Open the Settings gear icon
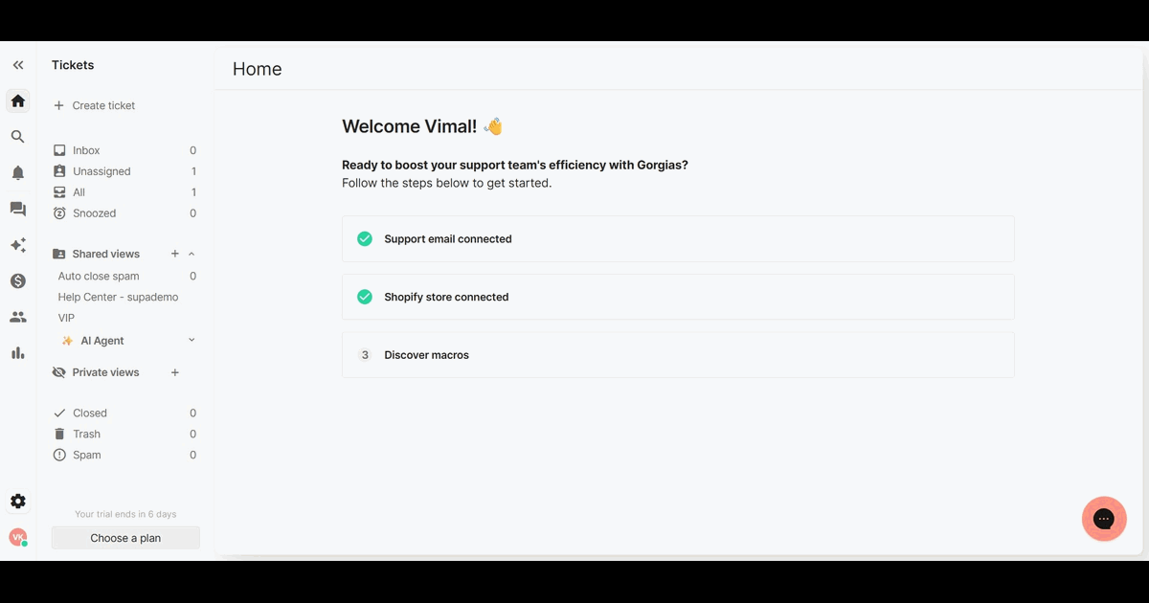 17,502
